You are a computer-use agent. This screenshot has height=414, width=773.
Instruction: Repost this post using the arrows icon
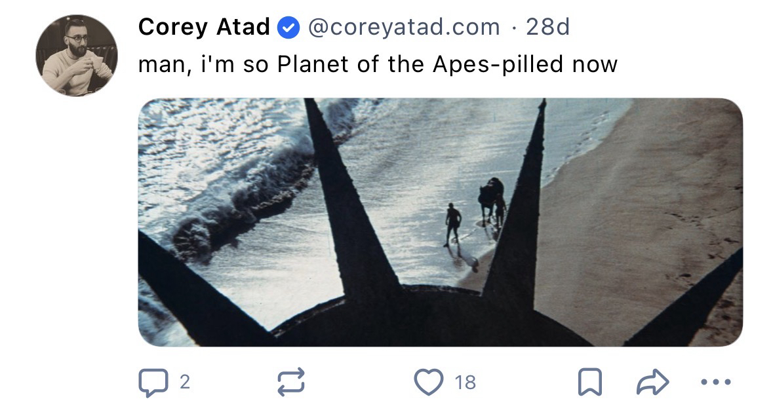(291, 383)
